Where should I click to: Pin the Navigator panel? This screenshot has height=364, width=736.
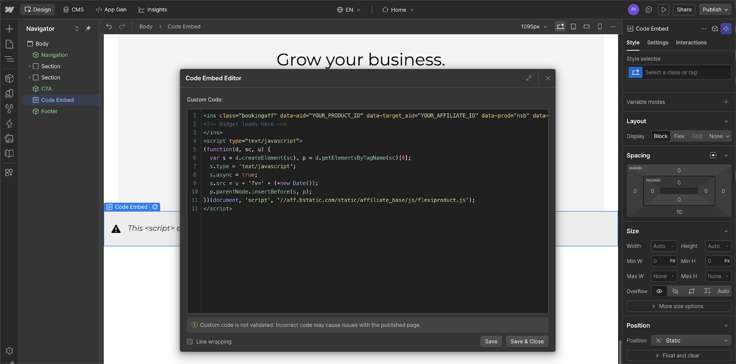[x=88, y=29]
